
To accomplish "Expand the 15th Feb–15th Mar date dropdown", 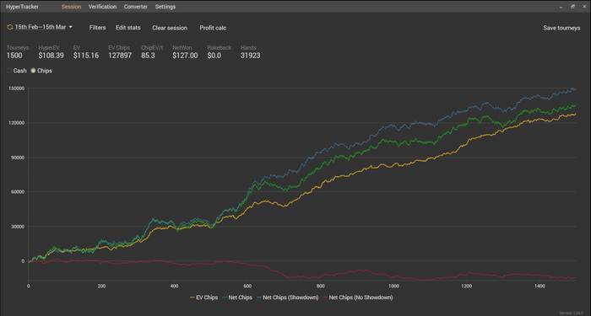I will point(43,27).
